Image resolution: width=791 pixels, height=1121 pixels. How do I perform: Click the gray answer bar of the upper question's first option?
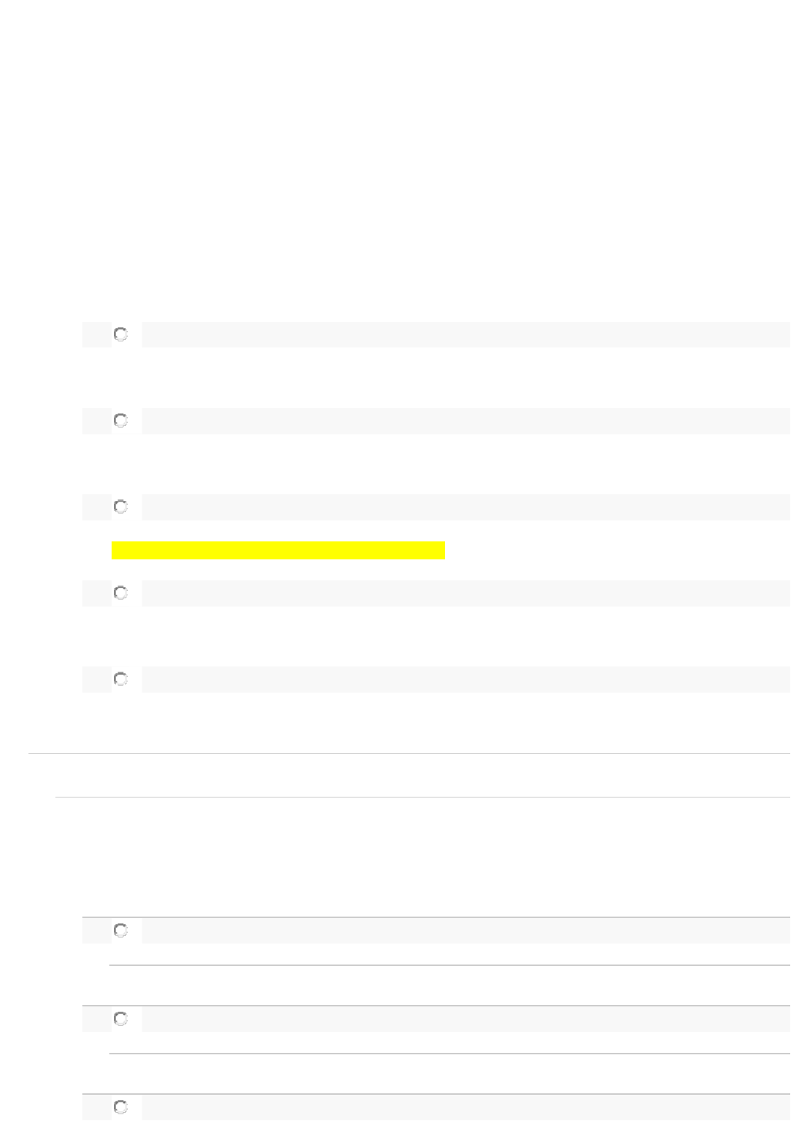(x=465, y=335)
